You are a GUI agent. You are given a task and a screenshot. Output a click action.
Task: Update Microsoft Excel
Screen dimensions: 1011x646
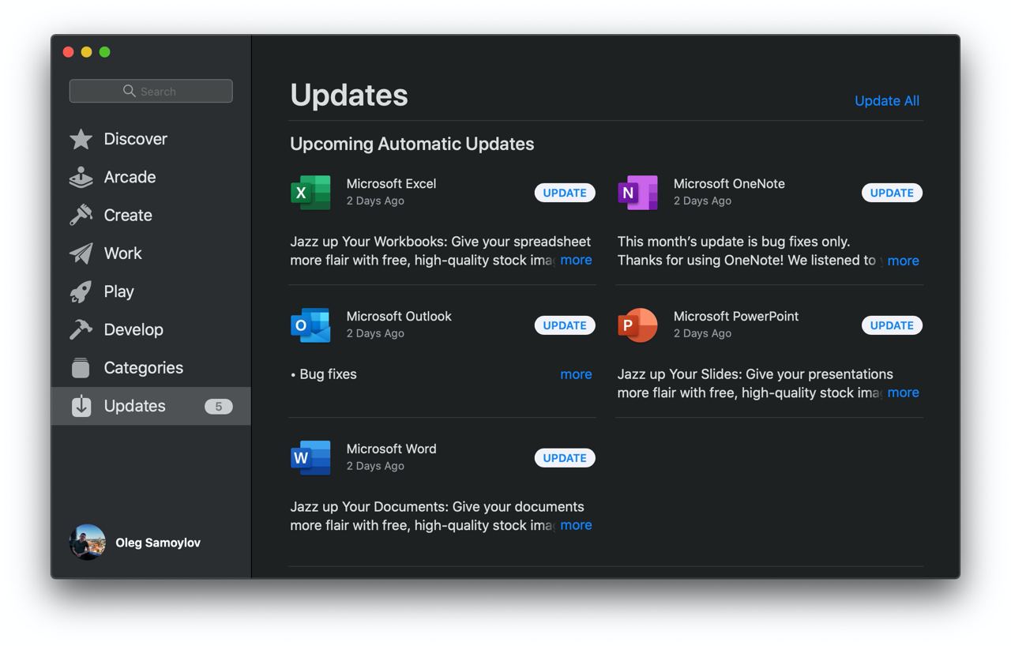point(565,193)
